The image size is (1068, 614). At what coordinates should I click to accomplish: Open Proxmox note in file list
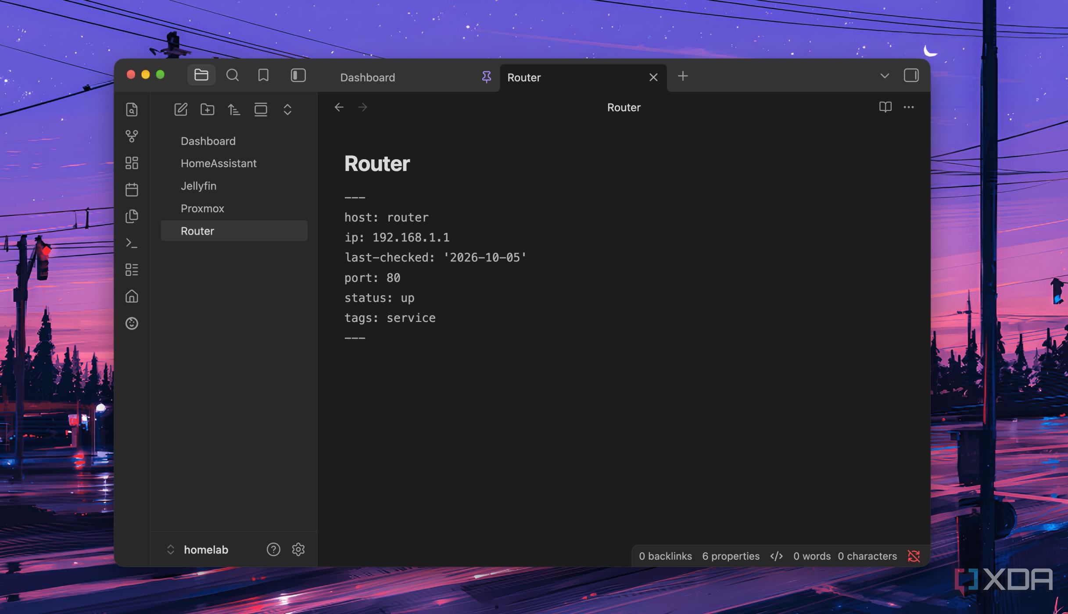tap(234, 208)
